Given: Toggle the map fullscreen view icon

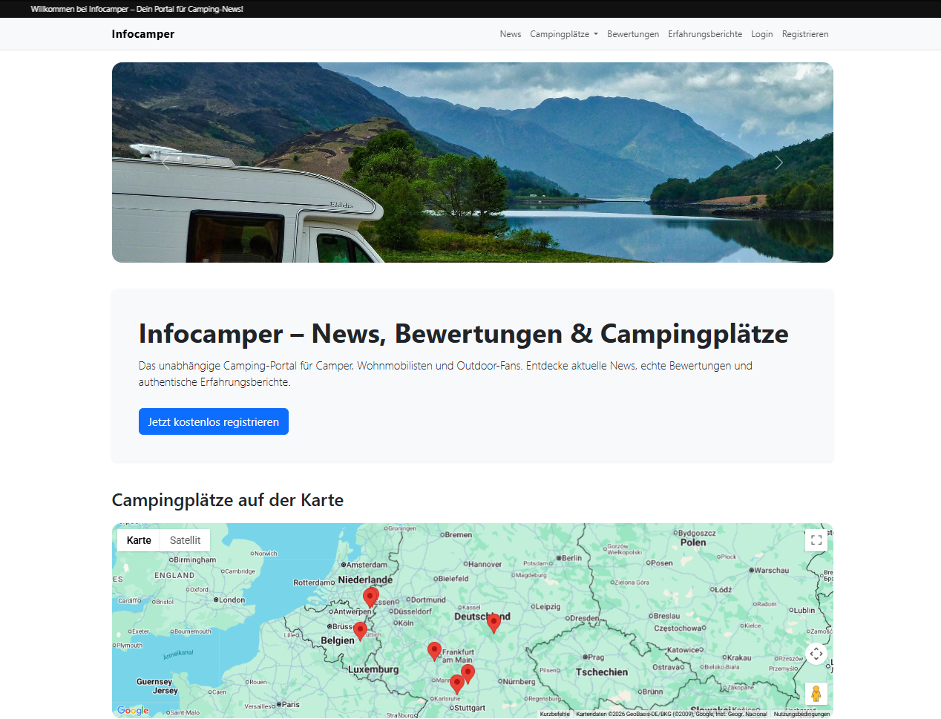Looking at the screenshot, I should [816, 540].
